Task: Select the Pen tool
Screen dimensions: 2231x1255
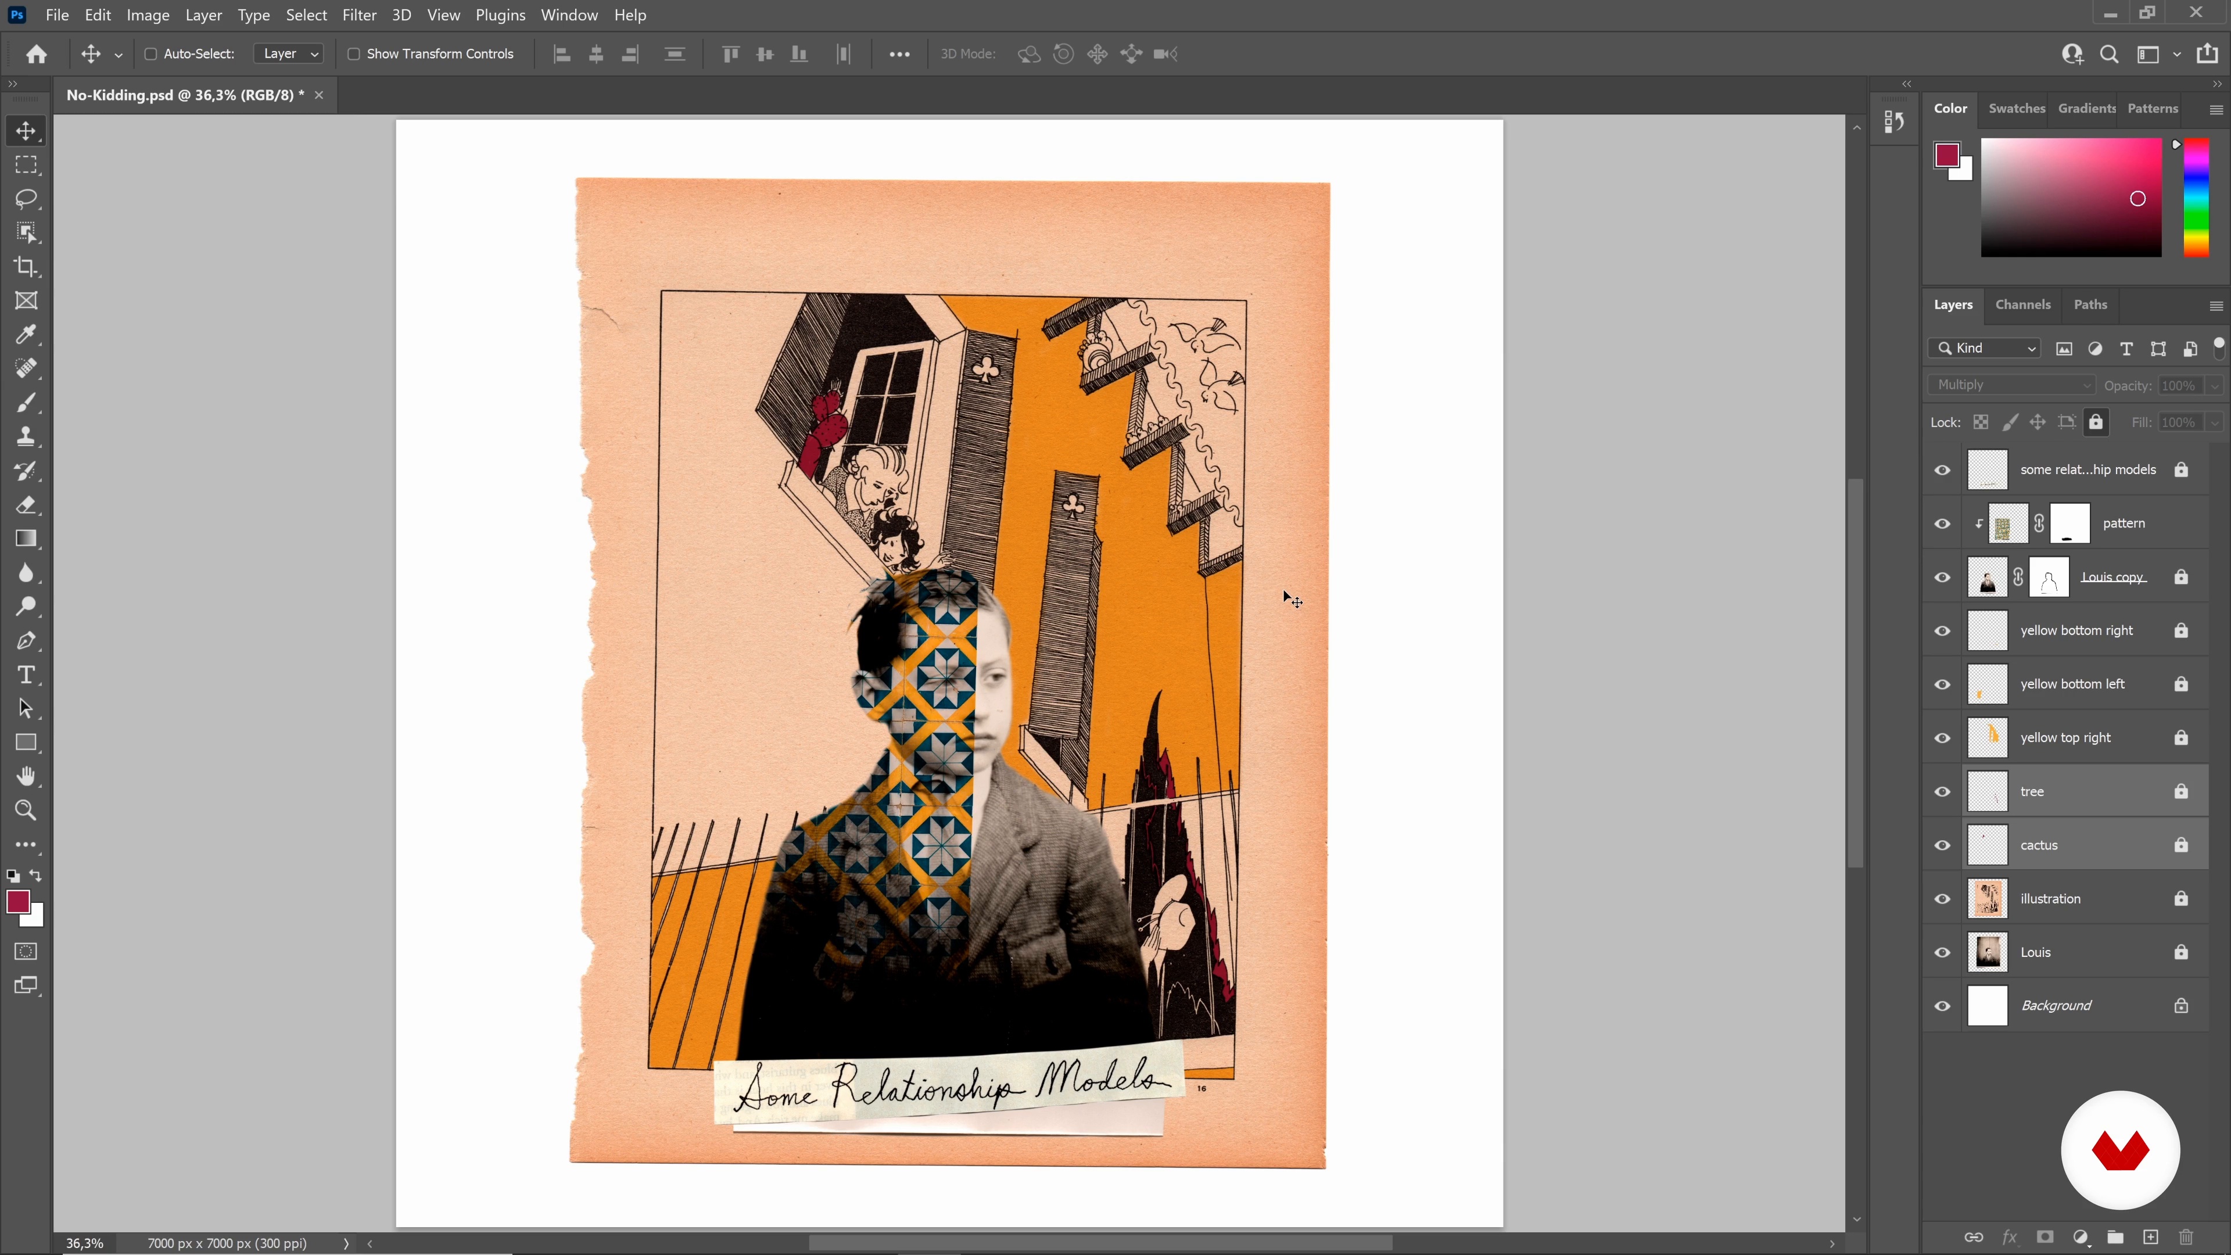Action: [x=26, y=641]
